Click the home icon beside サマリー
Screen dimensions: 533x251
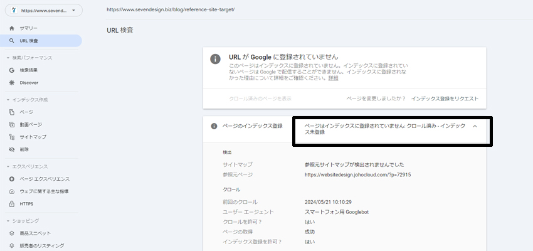(12, 28)
